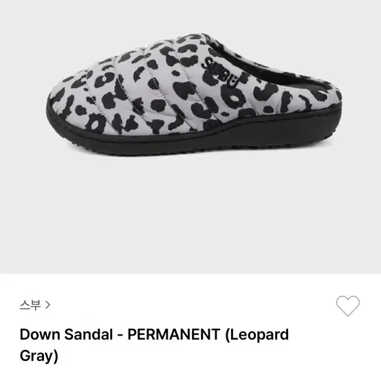Image resolution: width=381 pixels, height=381 pixels.
Task: Click the 'Down Sandal' words in the title
Action: pyautogui.click(x=66, y=334)
